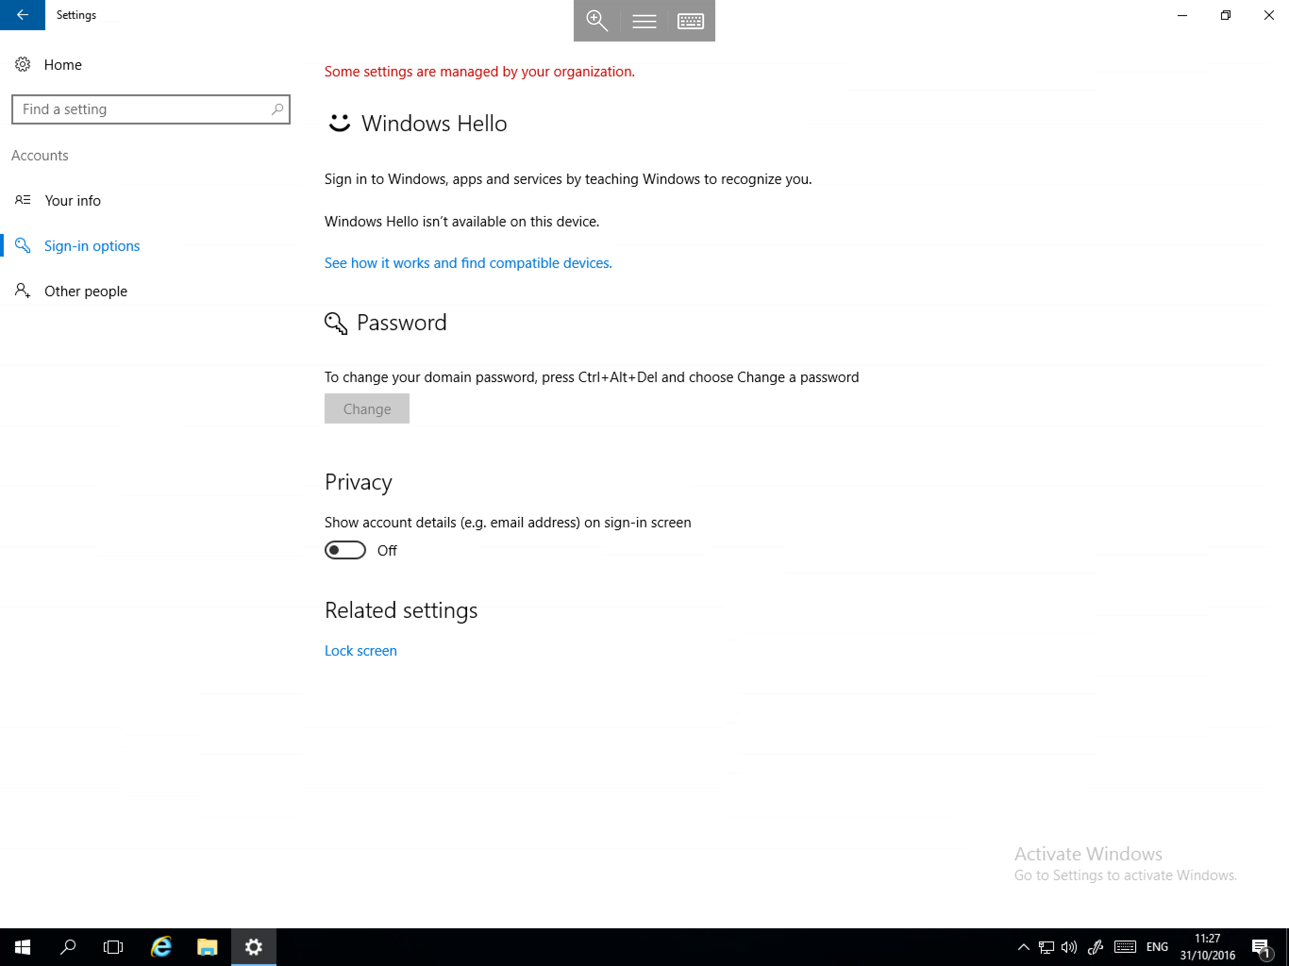Click the Your info person card icon
Screen dimensions: 1289x966
tap(22, 200)
